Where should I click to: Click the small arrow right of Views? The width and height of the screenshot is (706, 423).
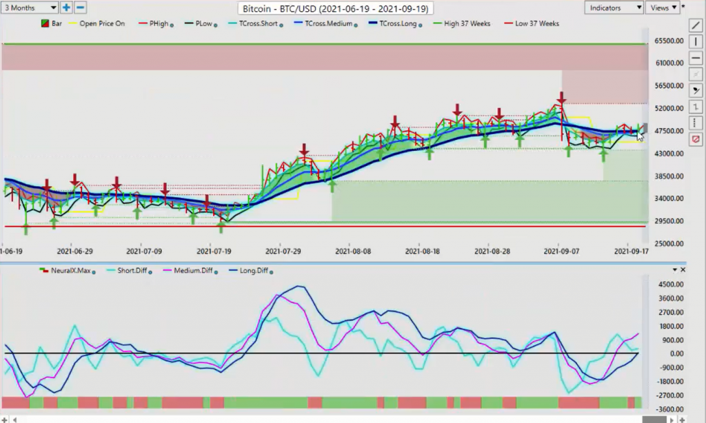coord(683,6)
